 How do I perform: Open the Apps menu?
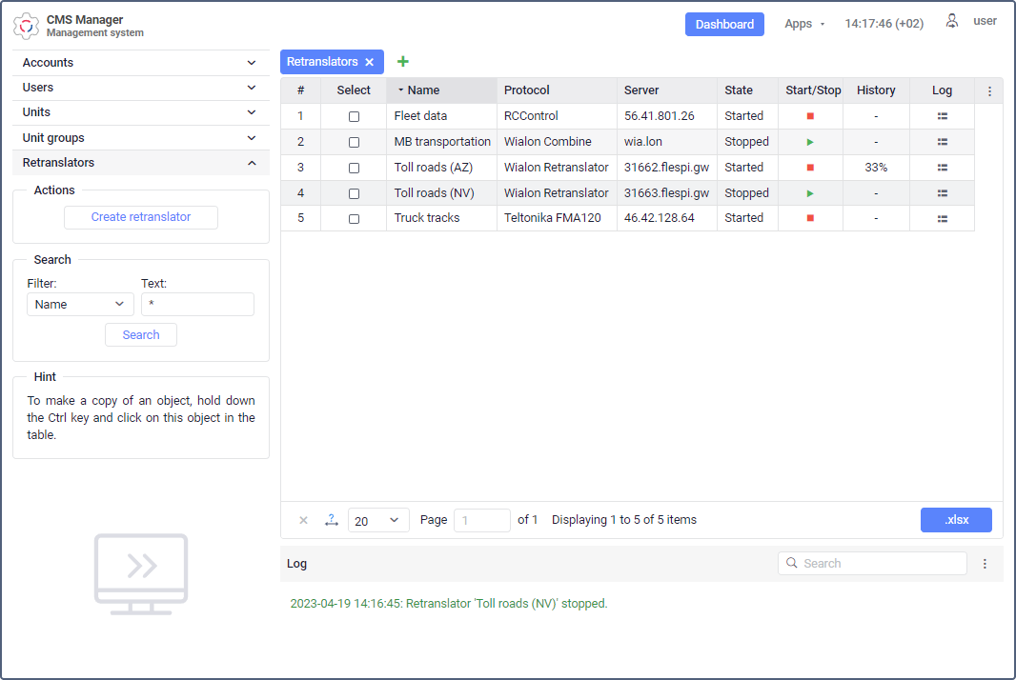(804, 24)
